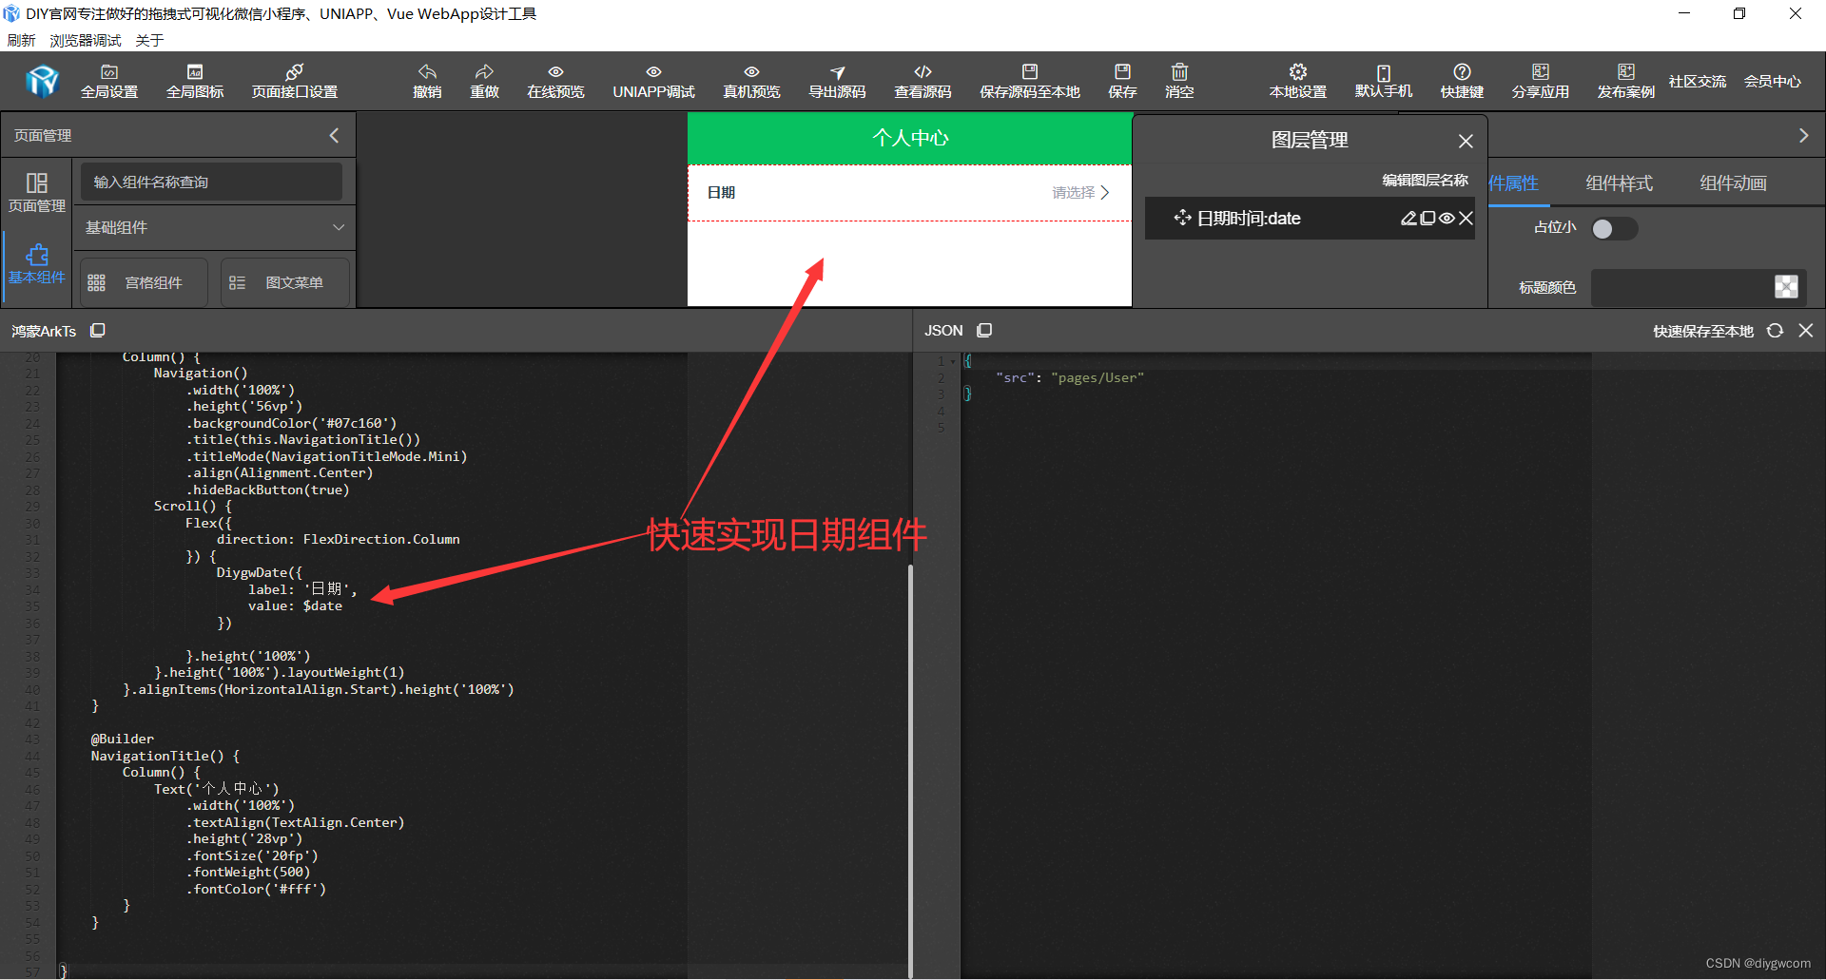Screen dimensions: 1826x980
Task: Open 标题颜色 color picker swatch
Action: pyautogui.click(x=1786, y=287)
